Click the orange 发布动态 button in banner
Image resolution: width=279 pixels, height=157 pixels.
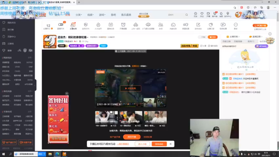coord(159,144)
